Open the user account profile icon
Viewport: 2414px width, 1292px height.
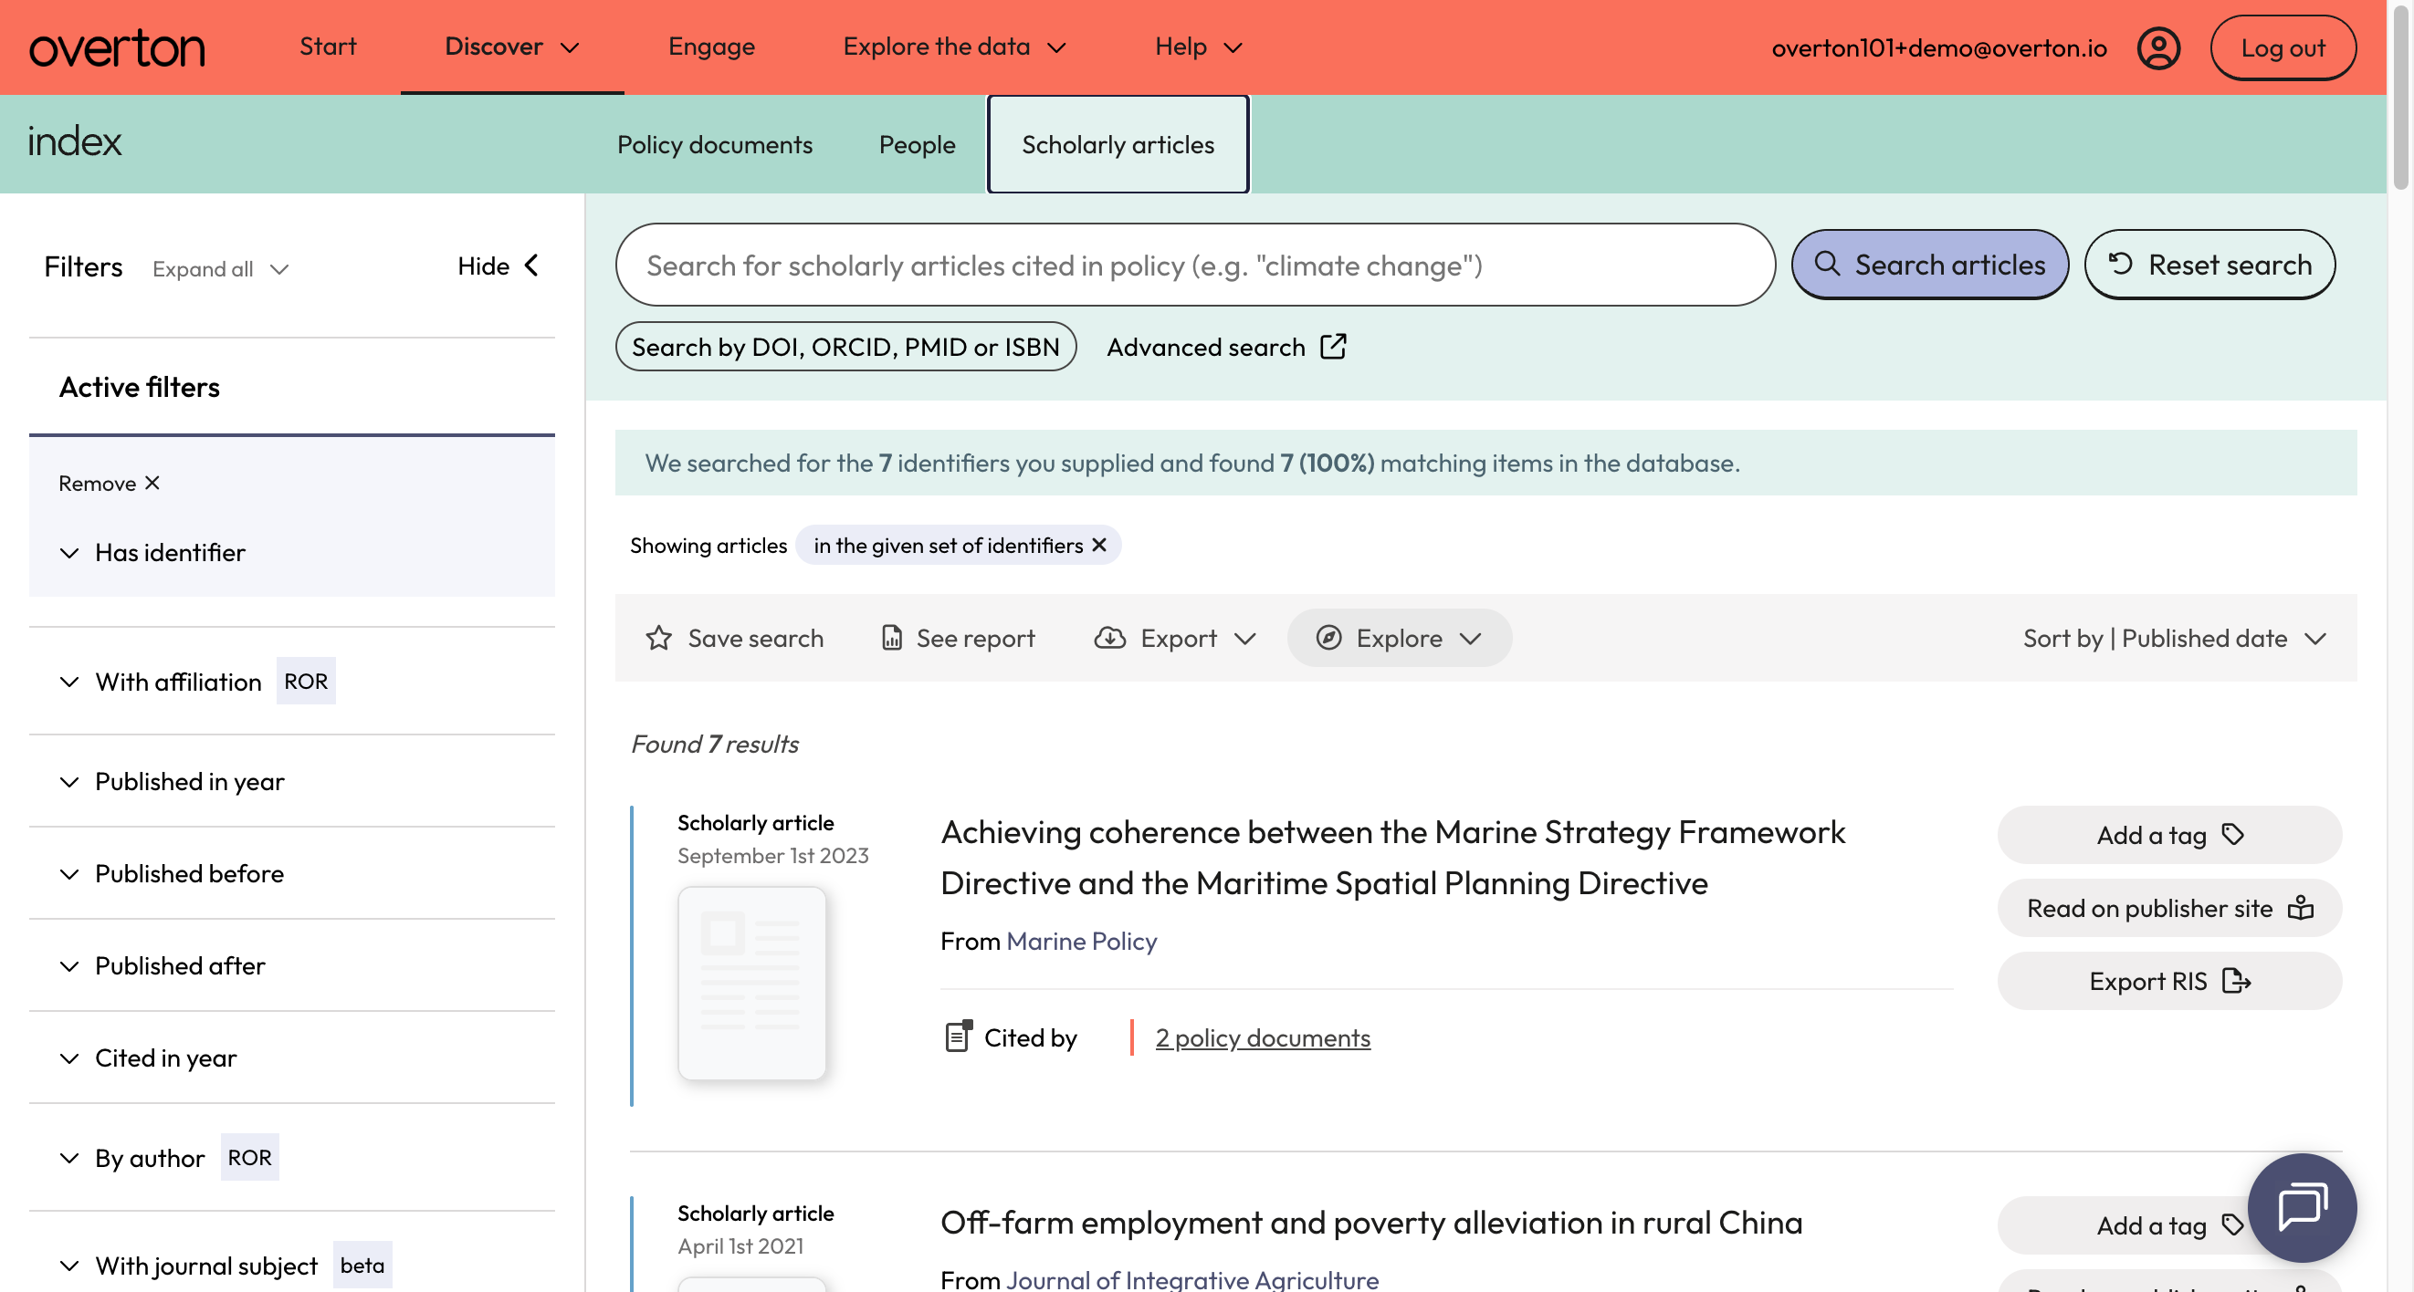tap(2158, 47)
